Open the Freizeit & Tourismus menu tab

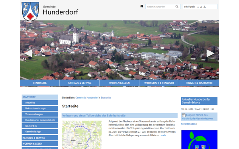(x=199, y=83)
